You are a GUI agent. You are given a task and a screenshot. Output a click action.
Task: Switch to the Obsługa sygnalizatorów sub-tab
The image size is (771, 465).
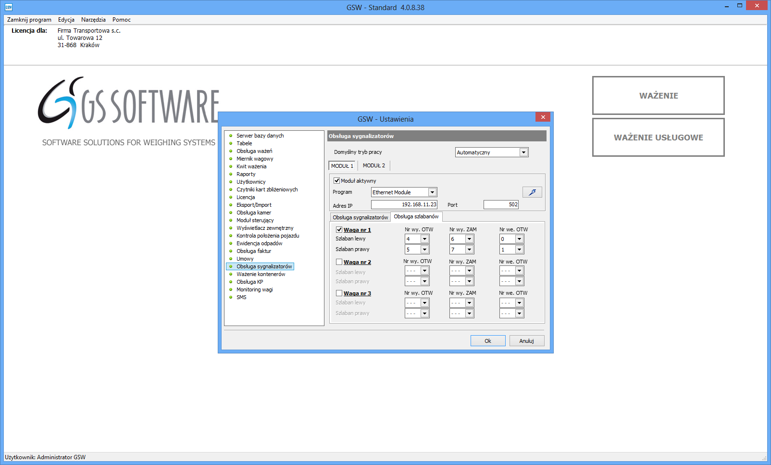(x=360, y=217)
